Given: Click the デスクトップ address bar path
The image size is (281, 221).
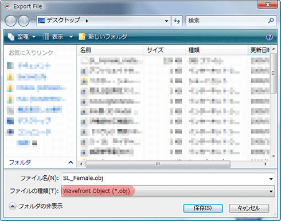Looking at the screenshot, I should 64,20.
